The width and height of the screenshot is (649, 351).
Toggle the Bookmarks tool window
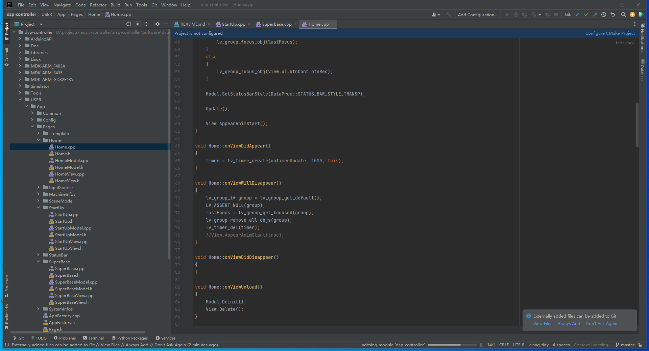tap(6, 317)
